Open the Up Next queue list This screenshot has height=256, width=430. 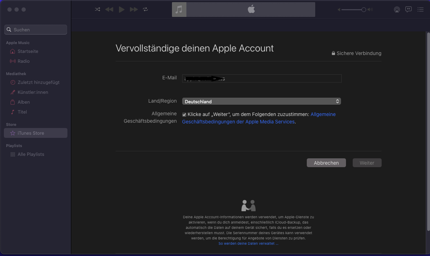[420, 10]
